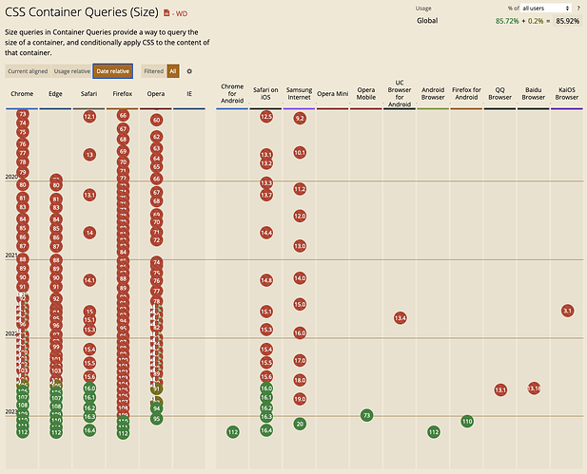The height and width of the screenshot is (474, 587).
Task: Click Safari on iOS 12.5 red circle
Action: tap(266, 117)
